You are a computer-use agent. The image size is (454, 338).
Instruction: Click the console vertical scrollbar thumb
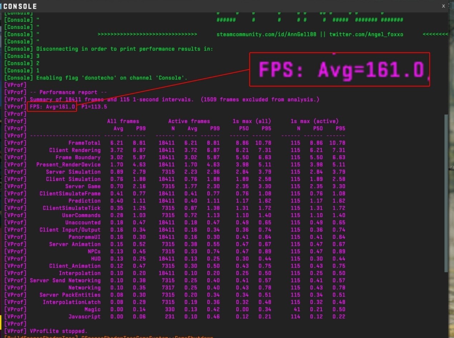445,193
